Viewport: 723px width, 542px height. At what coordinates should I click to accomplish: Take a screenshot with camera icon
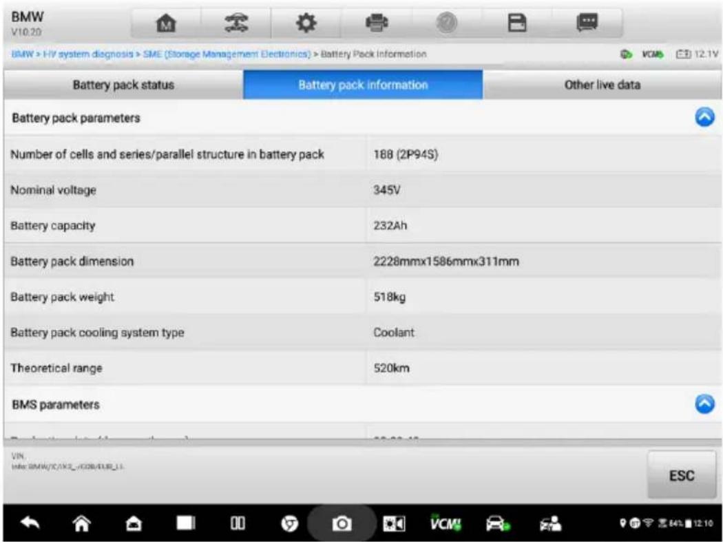[x=342, y=523]
